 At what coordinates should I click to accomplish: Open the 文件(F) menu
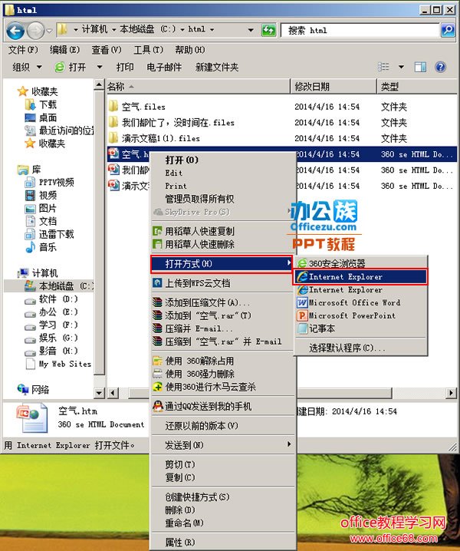23,50
